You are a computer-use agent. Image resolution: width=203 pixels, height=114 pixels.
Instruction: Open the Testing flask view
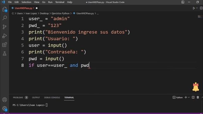click(4, 54)
